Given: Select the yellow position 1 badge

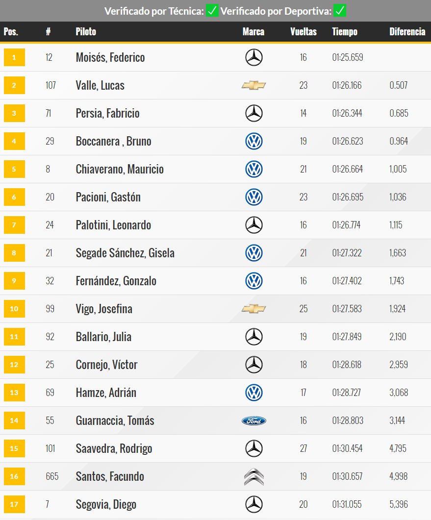Looking at the screenshot, I should click(14, 57).
